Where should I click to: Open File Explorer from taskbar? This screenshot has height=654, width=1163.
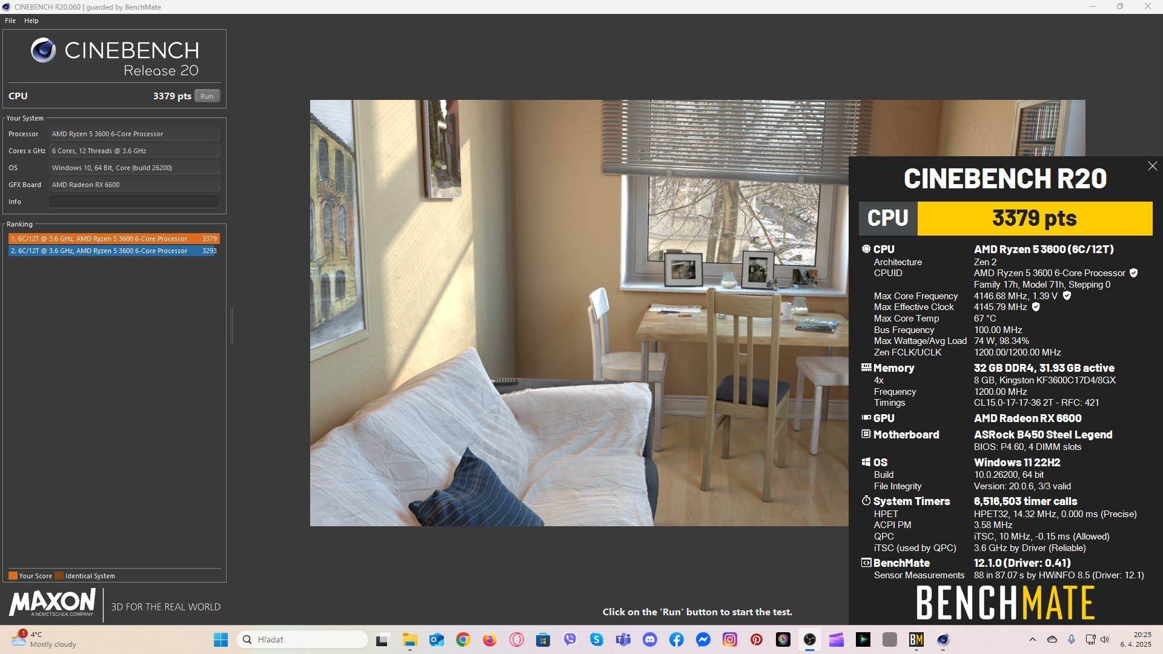pyautogui.click(x=410, y=639)
